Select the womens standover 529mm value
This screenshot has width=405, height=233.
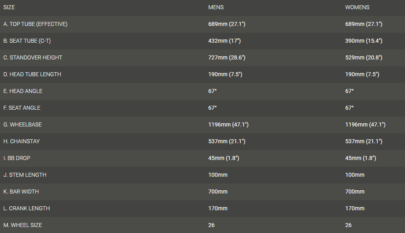pyautogui.click(x=363, y=57)
